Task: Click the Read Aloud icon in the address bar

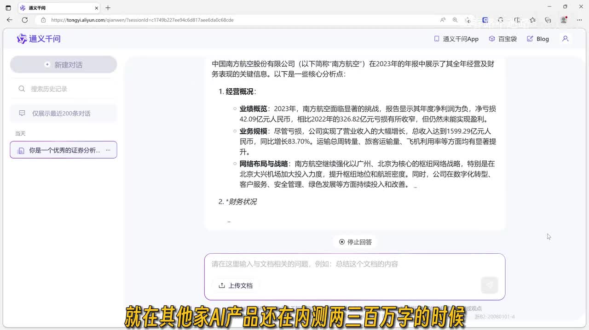Action: pos(443,20)
